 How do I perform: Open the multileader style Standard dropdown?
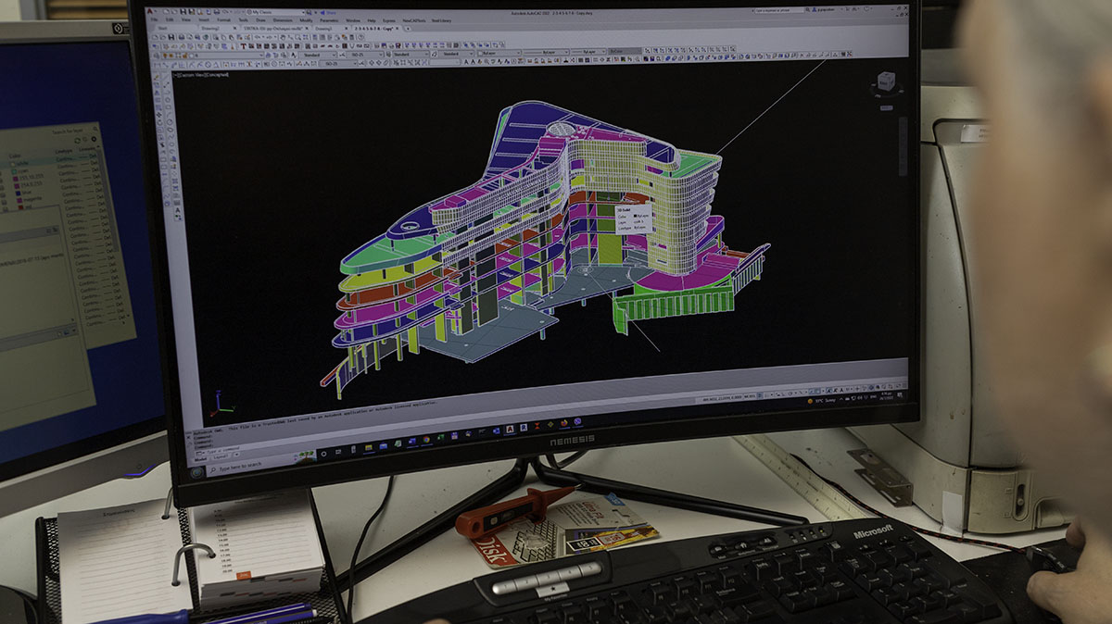click(x=458, y=54)
